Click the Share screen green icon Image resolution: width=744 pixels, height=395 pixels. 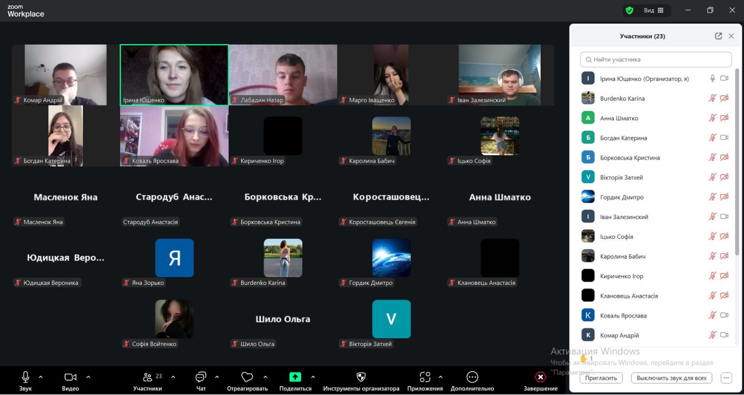point(295,377)
